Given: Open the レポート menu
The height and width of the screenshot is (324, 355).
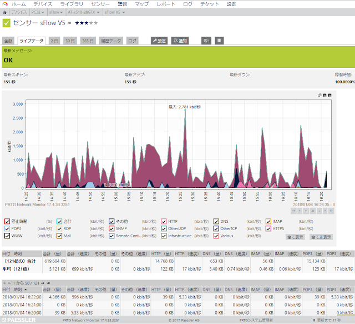Looking at the screenshot, I should [x=166, y=4].
